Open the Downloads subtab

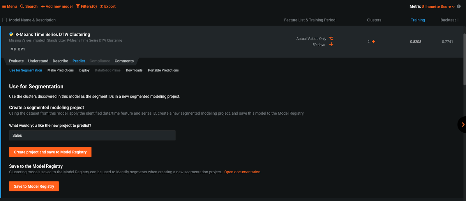[x=134, y=70]
